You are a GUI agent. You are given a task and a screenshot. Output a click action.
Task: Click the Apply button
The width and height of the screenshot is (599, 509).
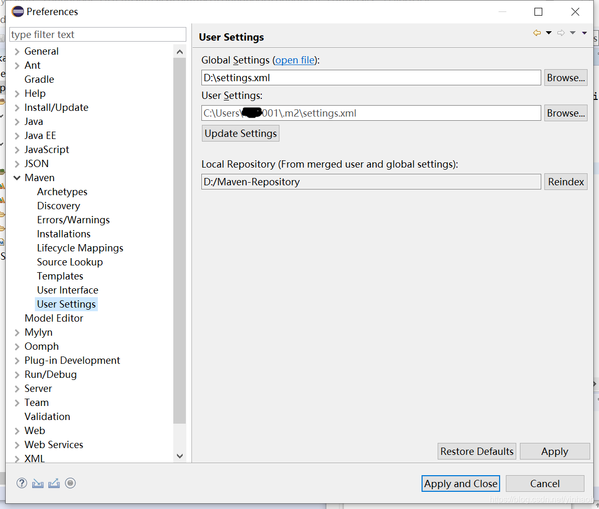555,451
